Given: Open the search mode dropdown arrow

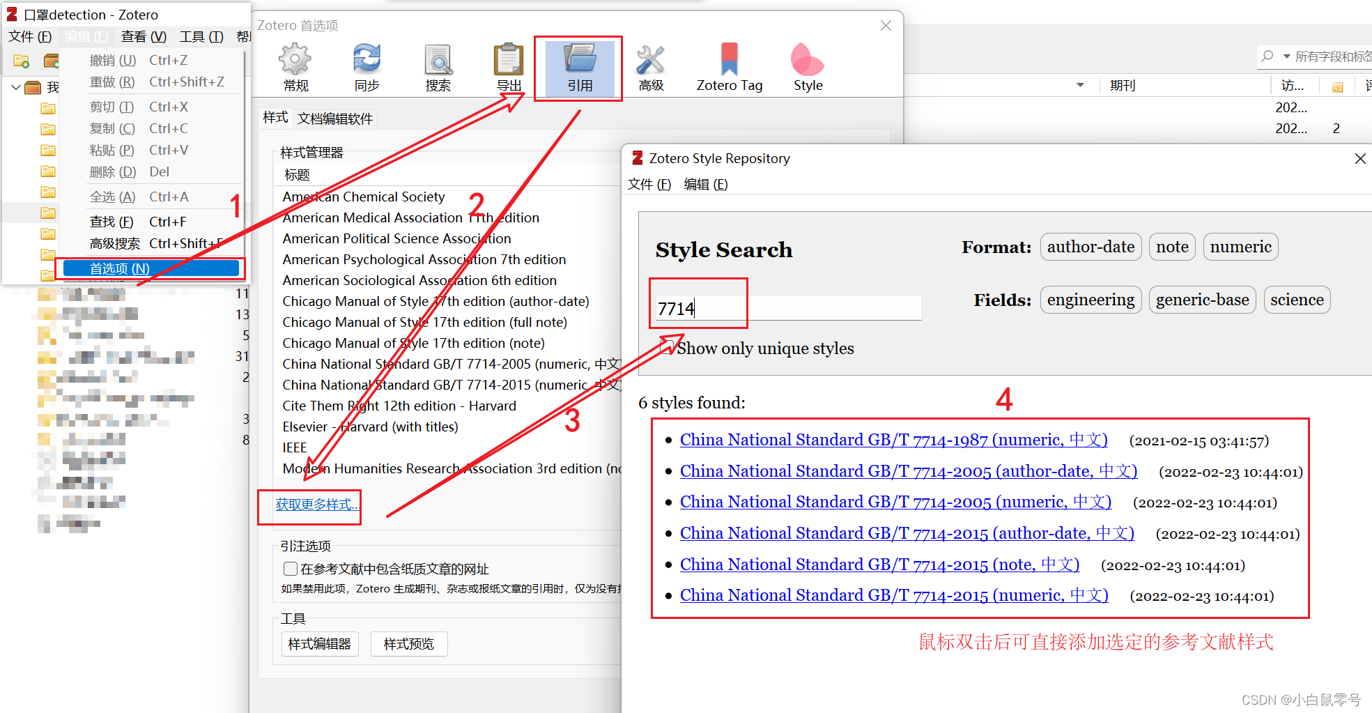Looking at the screenshot, I should [1286, 56].
